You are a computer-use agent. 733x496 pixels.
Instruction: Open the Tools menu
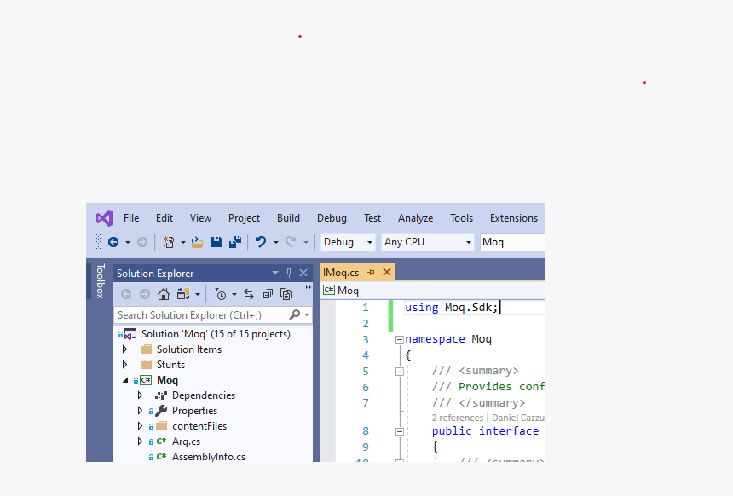(461, 218)
